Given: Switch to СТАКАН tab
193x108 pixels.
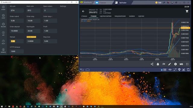Looking at the screenshot, I should click(x=84, y=16).
